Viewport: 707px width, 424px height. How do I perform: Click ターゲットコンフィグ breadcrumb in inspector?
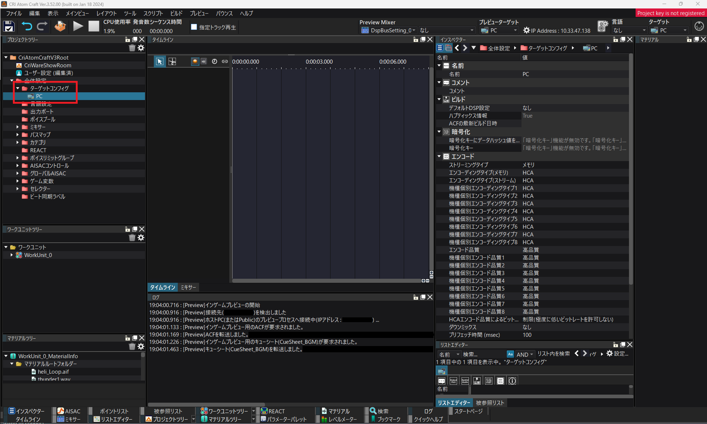click(x=544, y=48)
